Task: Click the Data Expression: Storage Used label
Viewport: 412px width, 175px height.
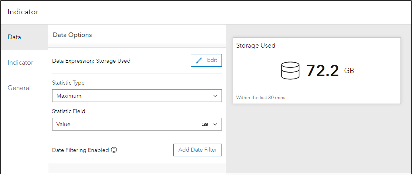Action: (91, 61)
